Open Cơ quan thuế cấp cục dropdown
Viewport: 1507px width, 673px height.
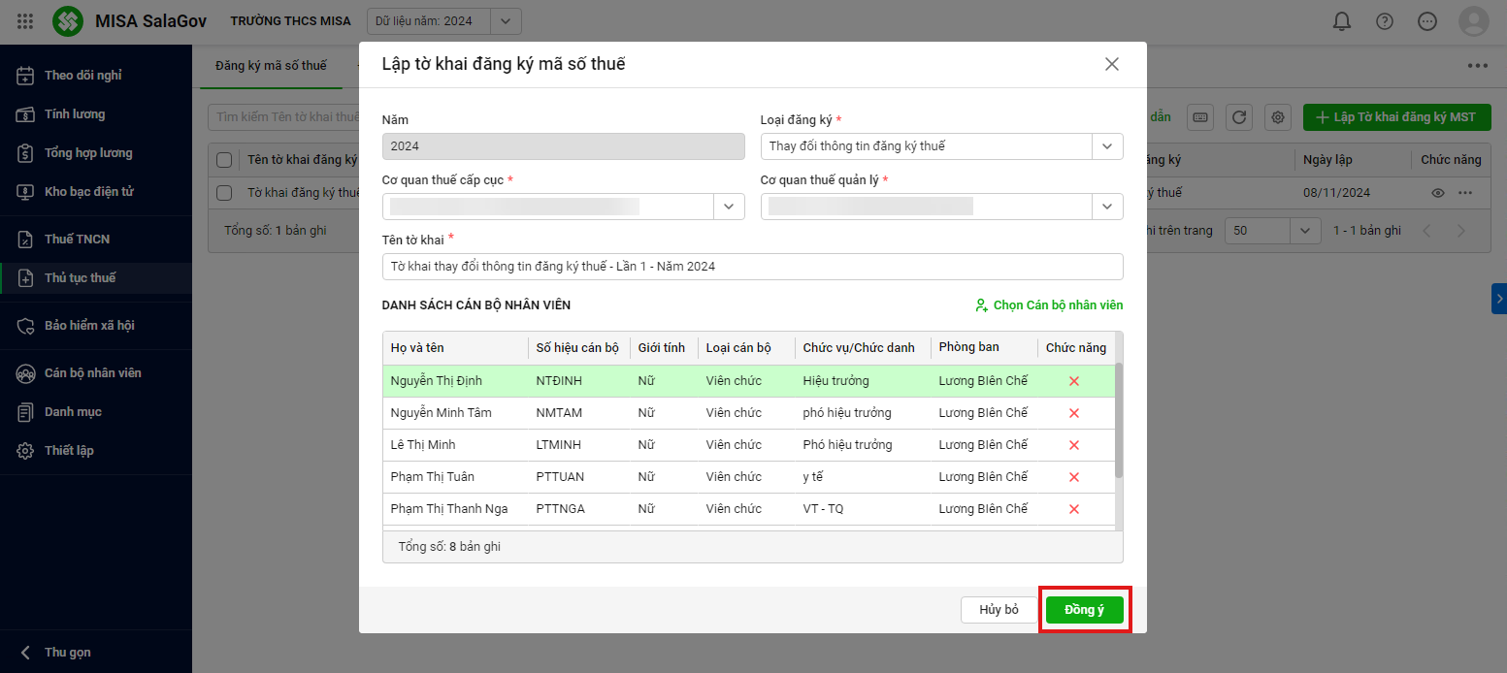[729, 207]
